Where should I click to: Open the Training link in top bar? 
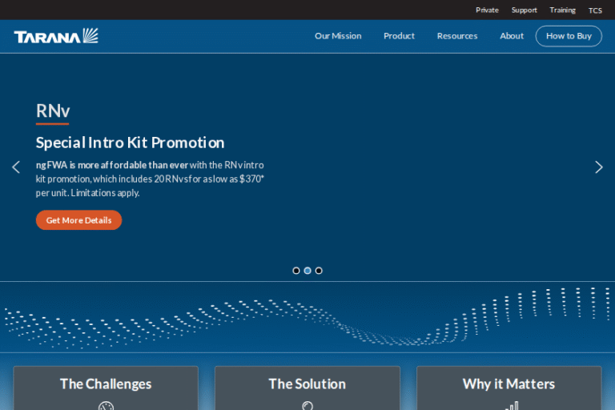562,10
